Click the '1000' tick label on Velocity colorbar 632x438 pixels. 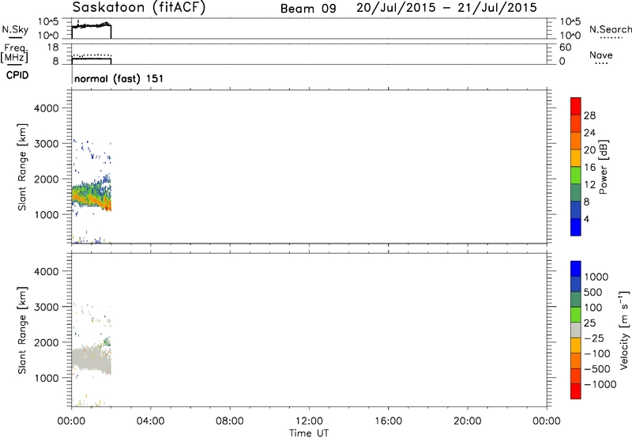596,277
